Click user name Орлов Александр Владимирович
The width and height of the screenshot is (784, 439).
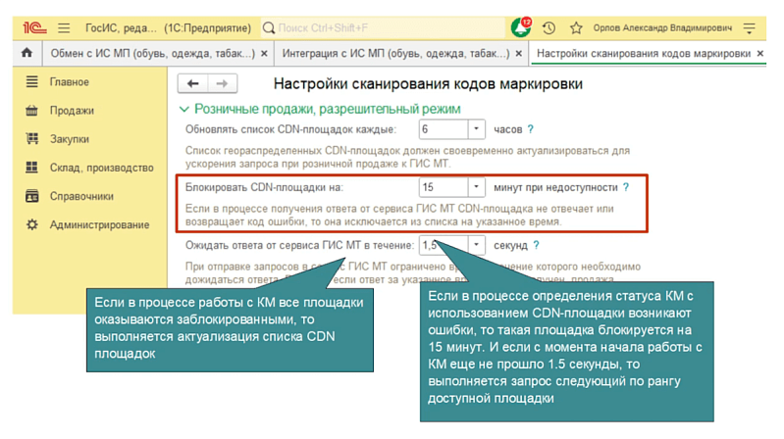662,28
